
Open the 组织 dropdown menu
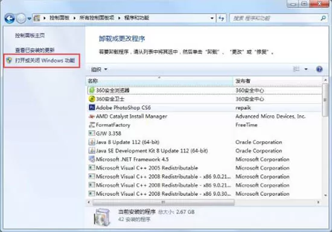pos(99,69)
